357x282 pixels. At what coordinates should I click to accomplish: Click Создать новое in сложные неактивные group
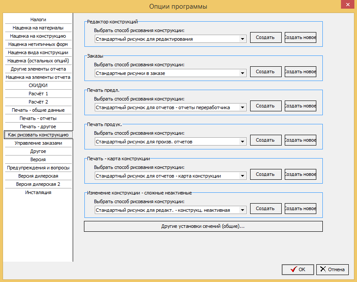click(x=300, y=208)
